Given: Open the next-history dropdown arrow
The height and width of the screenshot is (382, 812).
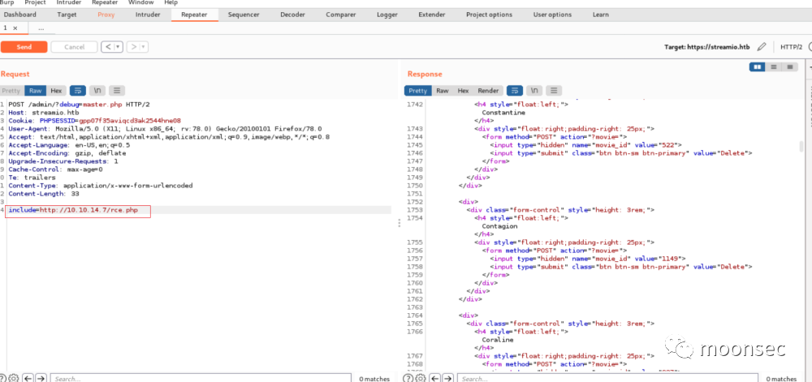Looking at the screenshot, I should pos(145,47).
